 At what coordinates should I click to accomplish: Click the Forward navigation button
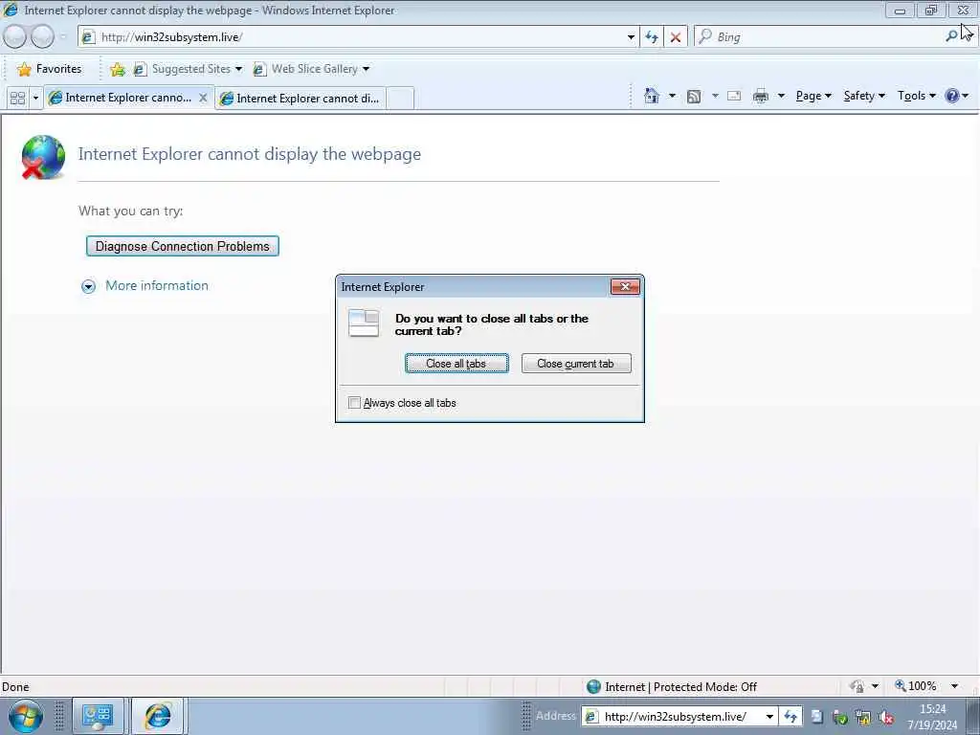[42, 37]
